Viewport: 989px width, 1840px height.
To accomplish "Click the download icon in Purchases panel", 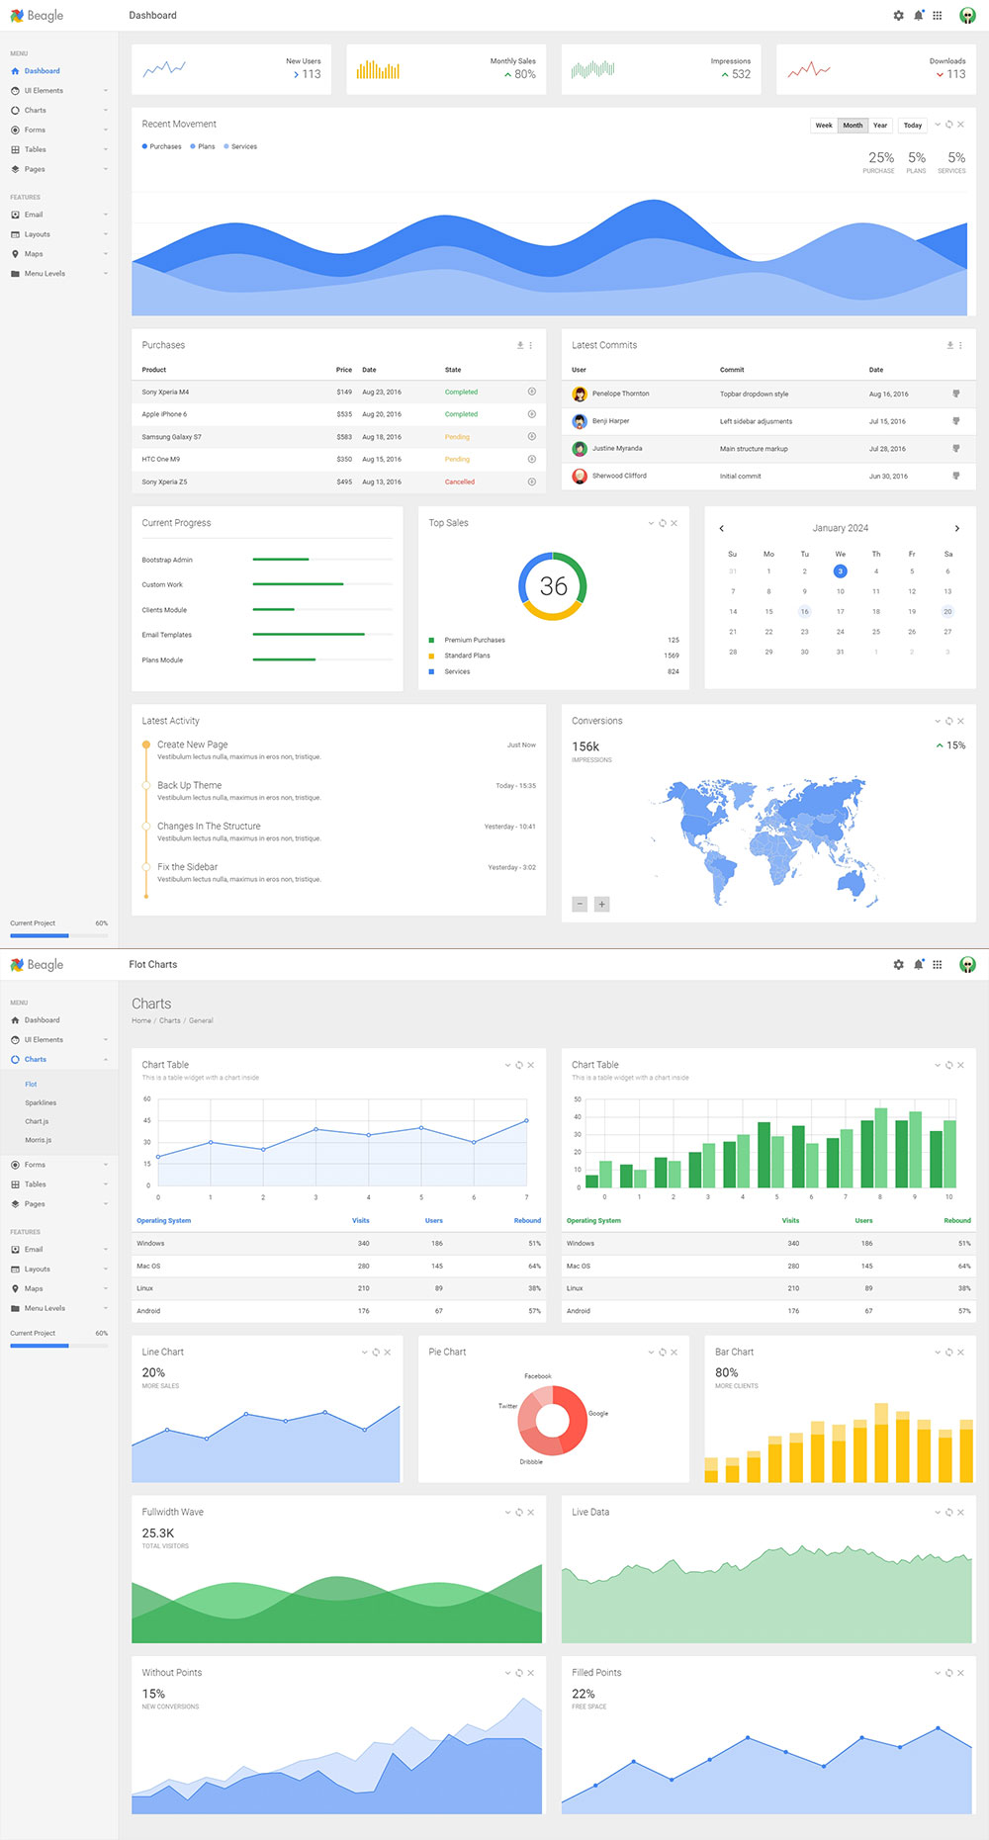I will pos(520,345).
